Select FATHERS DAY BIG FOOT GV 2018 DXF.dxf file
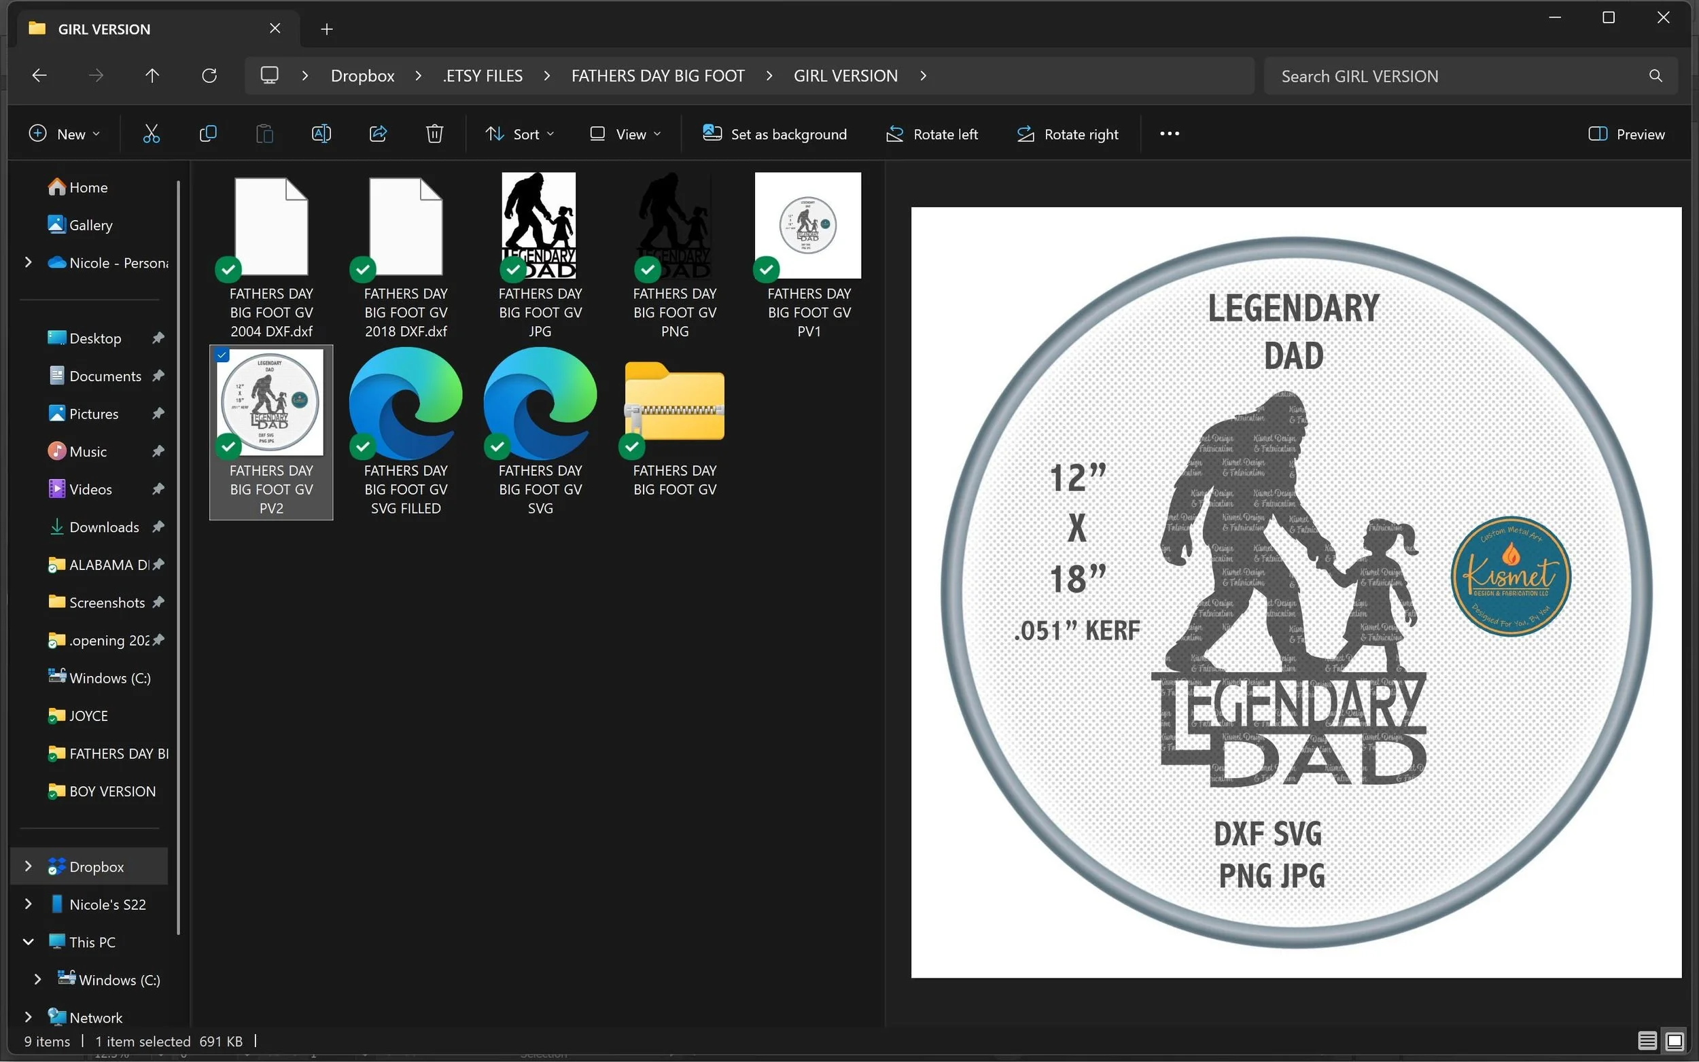Image resolution: width=1699 pixels, height=1062 pixels. [406, 256]
